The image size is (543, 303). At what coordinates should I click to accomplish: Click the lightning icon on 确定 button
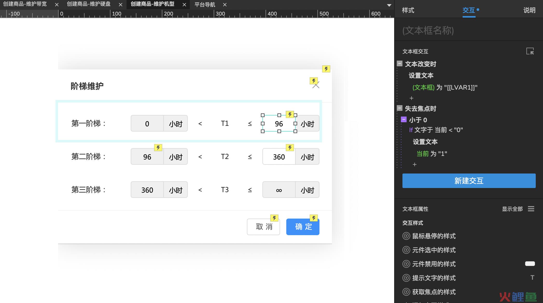tap(314, 218)
